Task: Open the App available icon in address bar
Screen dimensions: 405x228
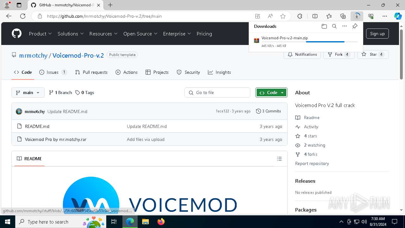Action: 258,16
